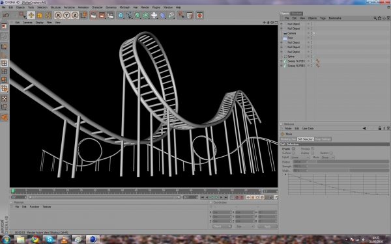Toggle the viewport maximize icon
The height and width of the screenshot is (244, 391).
point(276,22)
